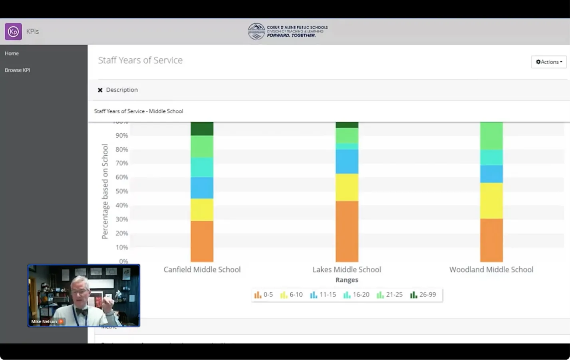Open the Actions dropdown menu

click(x=548, y=62)
